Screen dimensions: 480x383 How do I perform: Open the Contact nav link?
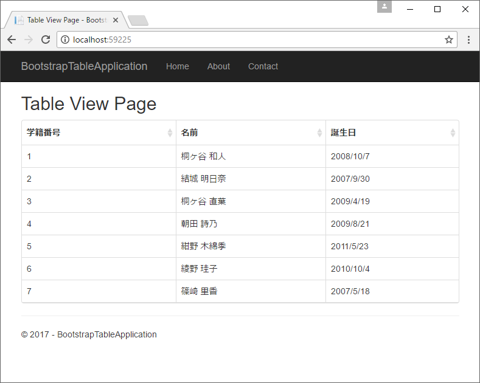263,66
